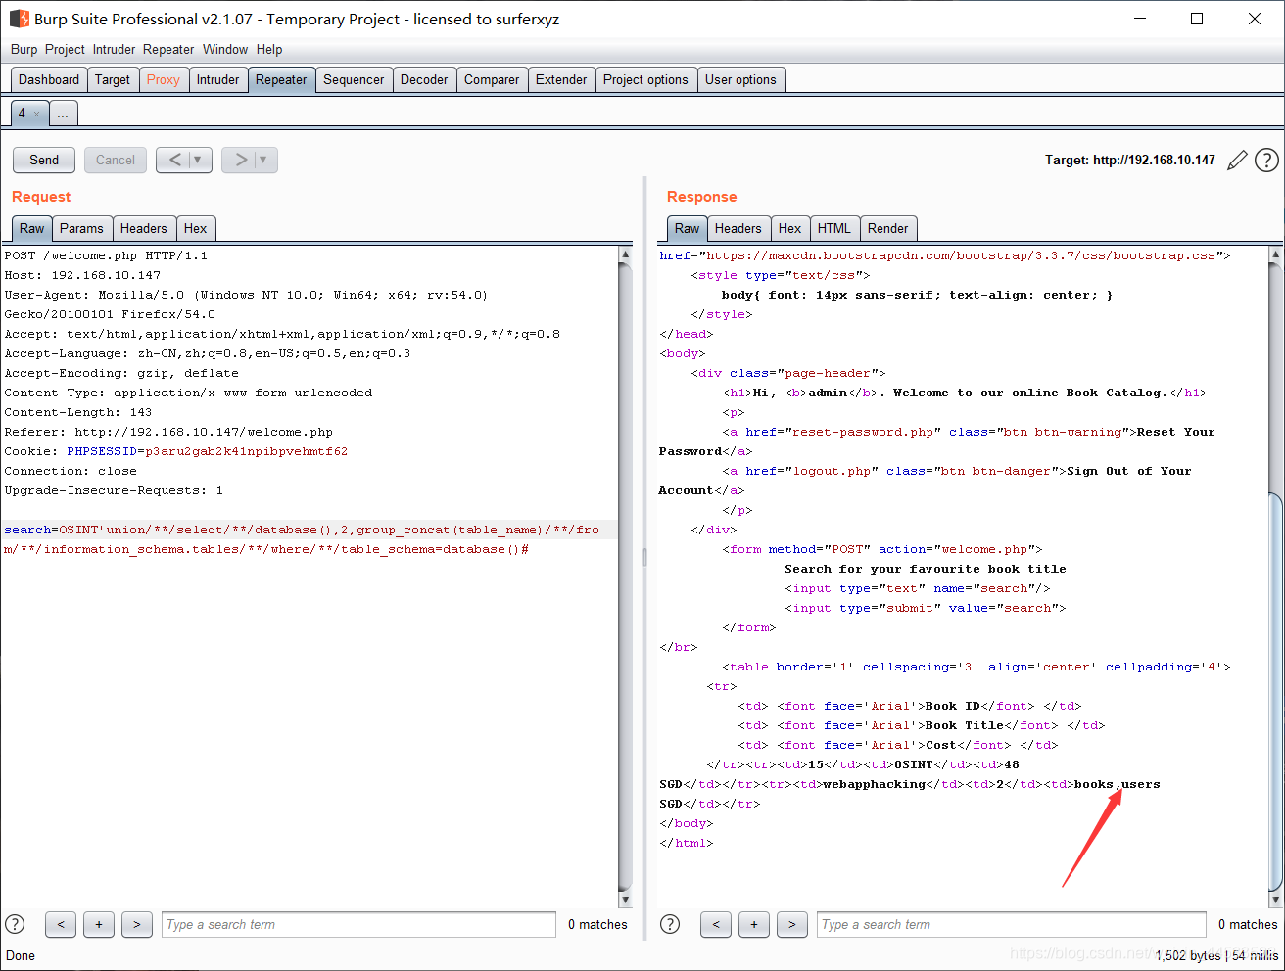Select the Repeater tool tab
Viewport: 1285px width, 971px height.
pyautogui.click(x=281, y=80)
